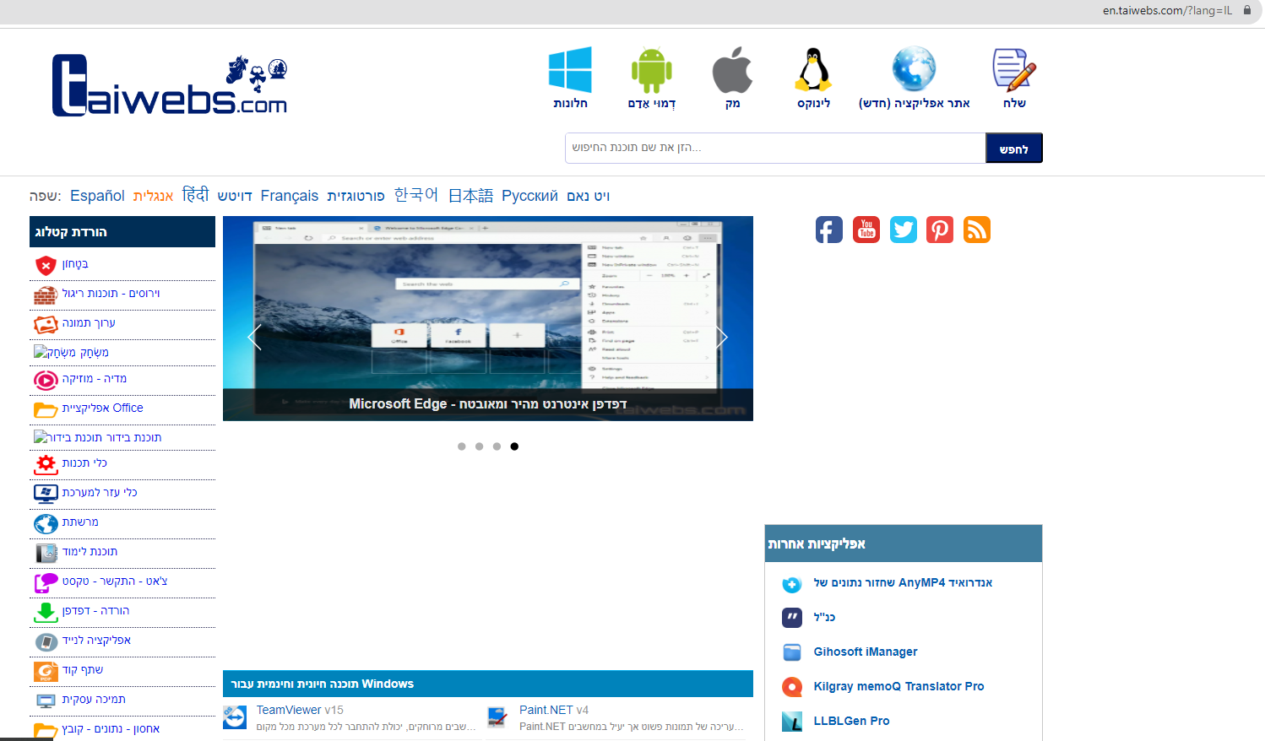The height and width of the screenshot is (741, 1265).
Task: Open the Windows platform icon
Action: coord(570,69)
